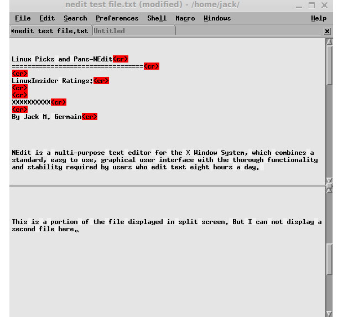
Task: Click the 'standard, easy to use' line
Action: (x=165, y=160)
